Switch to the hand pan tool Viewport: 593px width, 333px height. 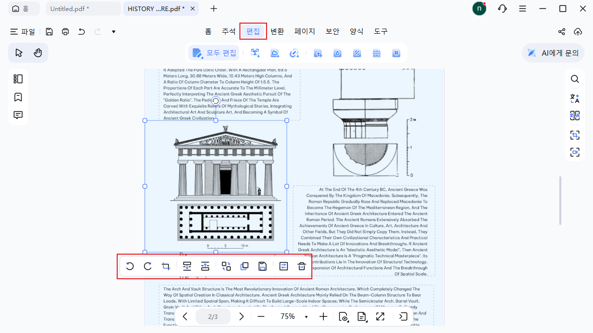point(38,53)
